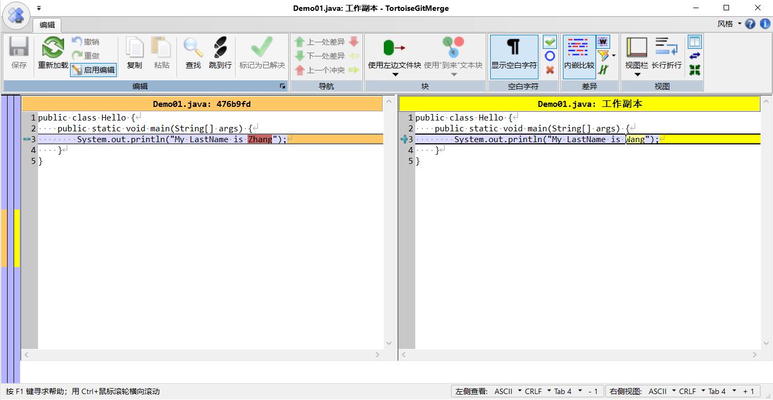Expand the 视图栏 dropdown

637,75
